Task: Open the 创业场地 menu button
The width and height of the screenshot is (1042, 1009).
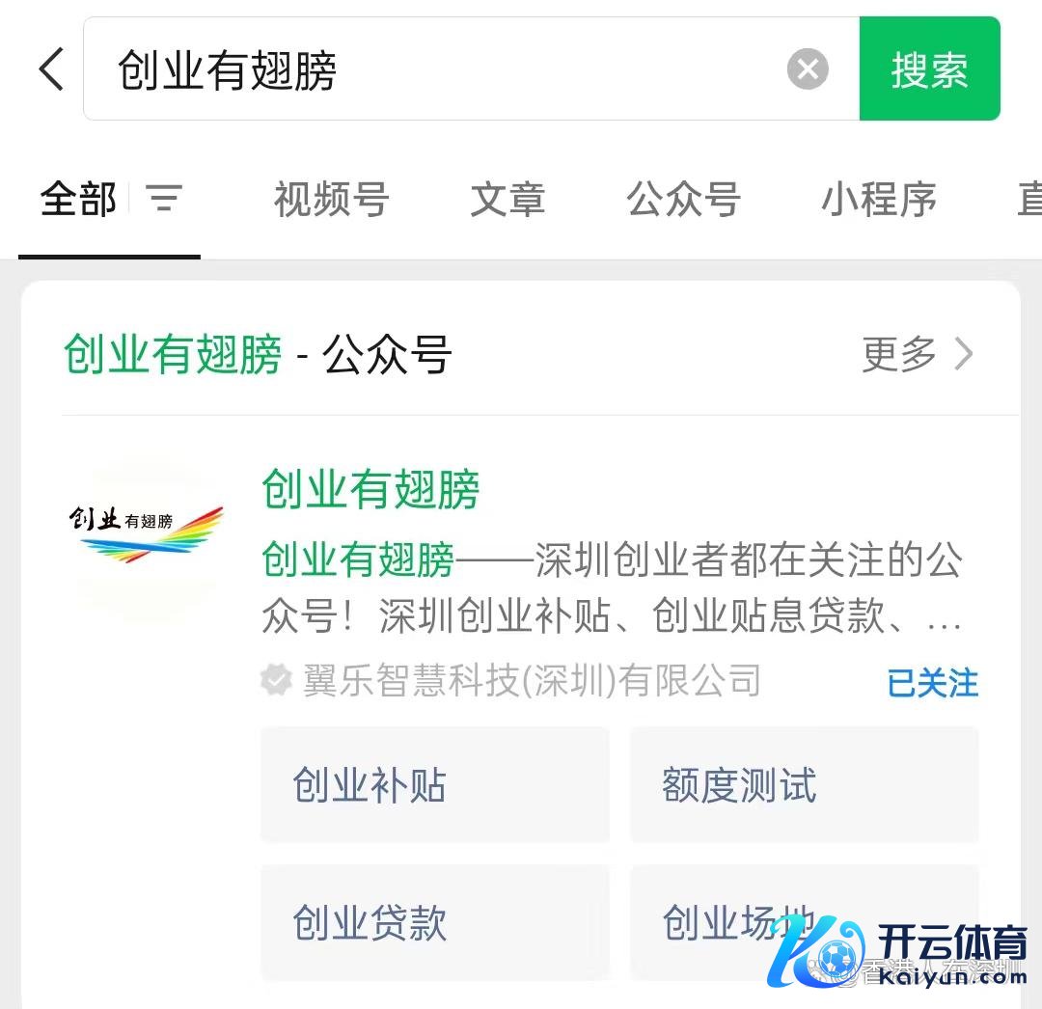Action: [x=804, y=922]
